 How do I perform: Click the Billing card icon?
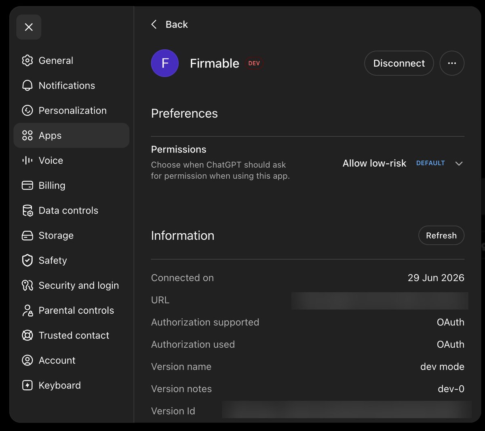tap(27, 186)
